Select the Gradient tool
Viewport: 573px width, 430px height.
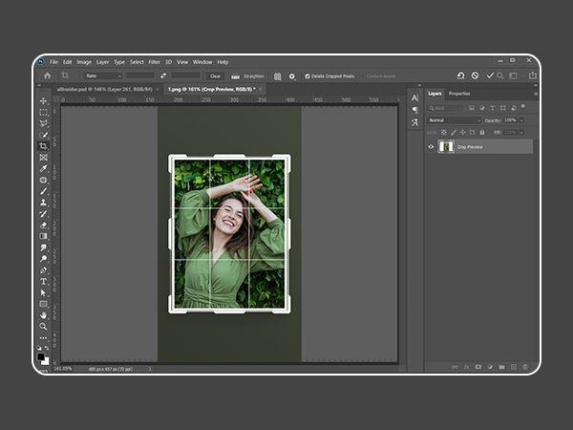coord(44,236)
